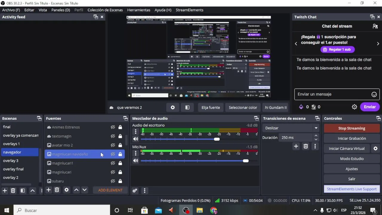Open Twitch chat settings gear
Screen dimensions: 382x215
click(x=354, y=107)
